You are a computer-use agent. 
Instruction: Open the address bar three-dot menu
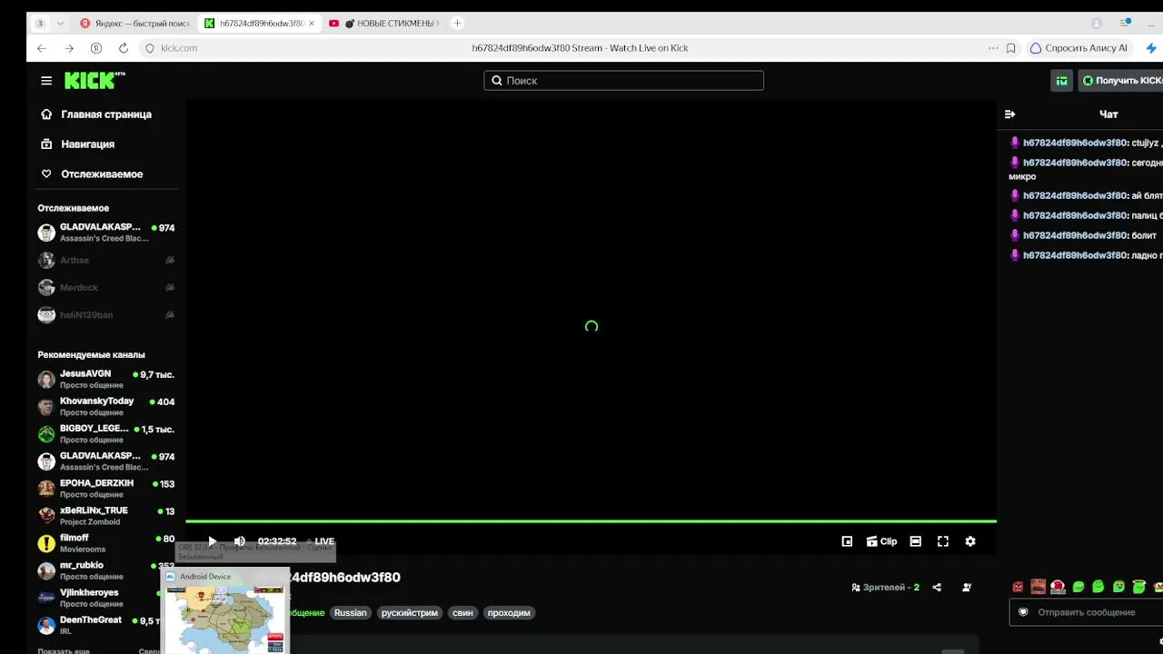point(993,48)
